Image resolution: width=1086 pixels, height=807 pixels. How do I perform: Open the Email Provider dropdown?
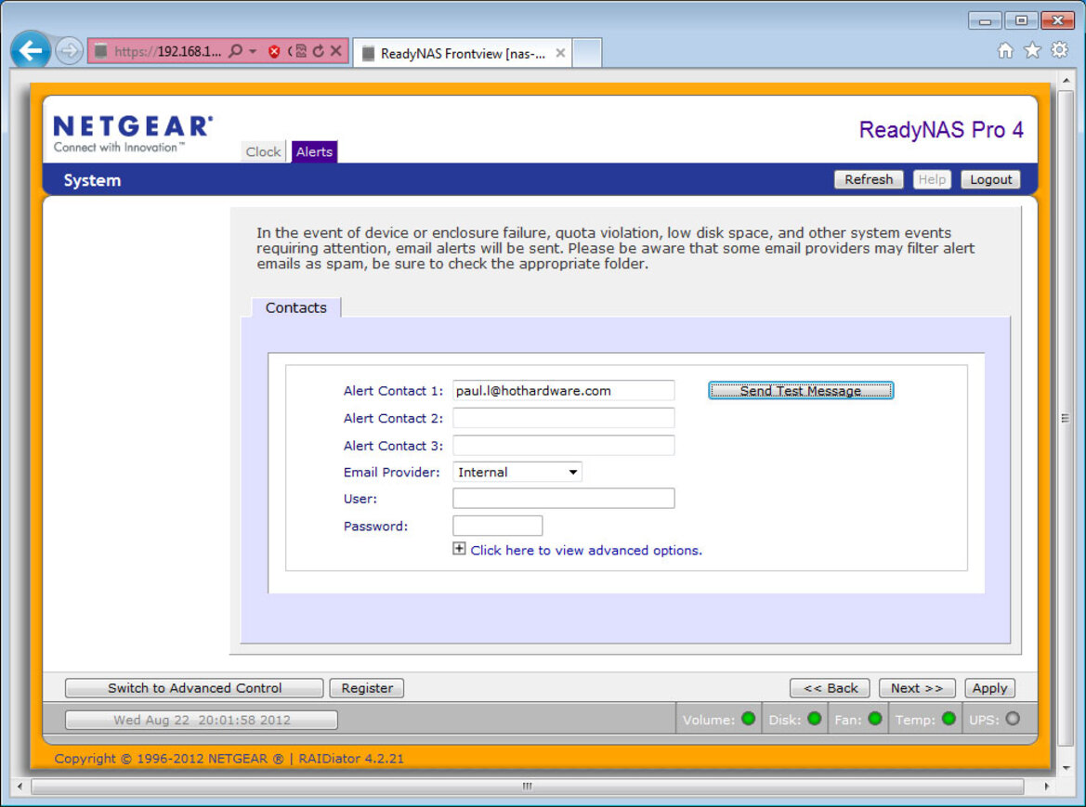517,472
